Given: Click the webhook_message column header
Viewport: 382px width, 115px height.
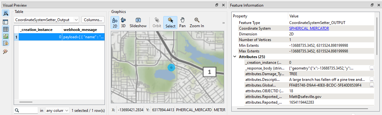Looking at the screenshot, I should (83, 29).
